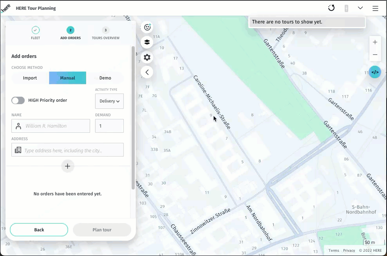Click the panel vertical scrollbar
Screen dimensions: 387x256
(133, 118)
